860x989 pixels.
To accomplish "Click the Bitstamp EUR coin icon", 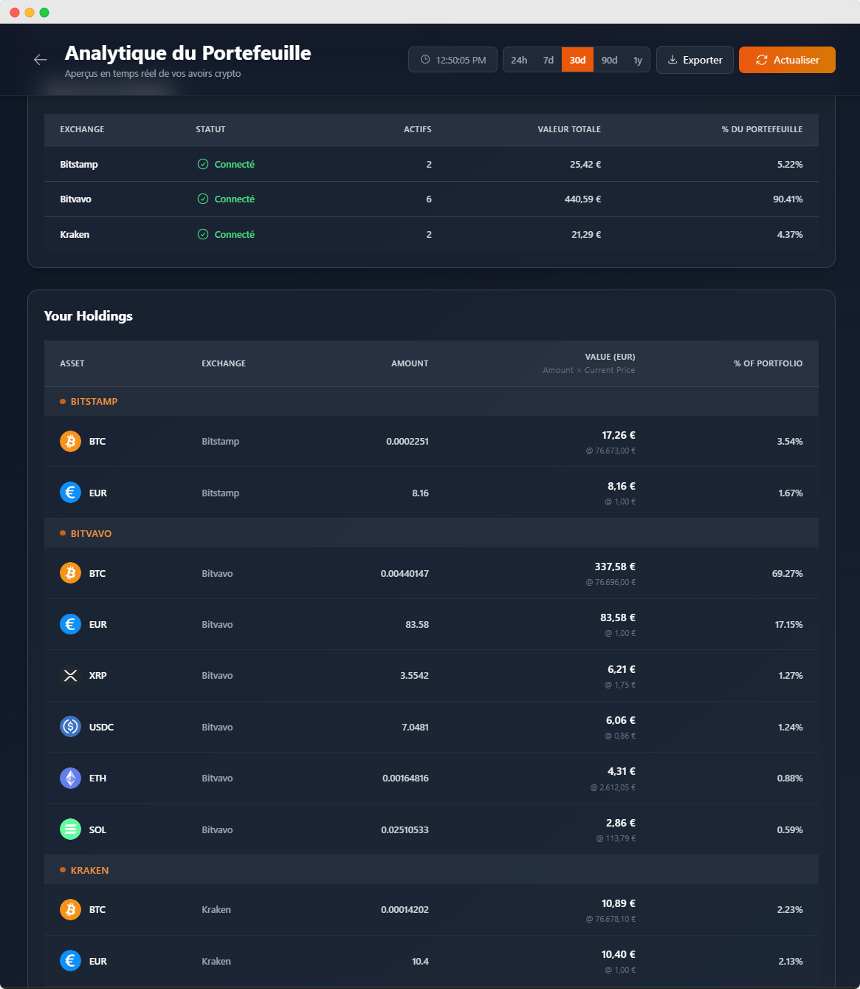I will point(70,493).
